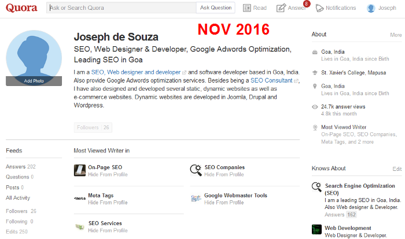Open the Questions 0 feed
Viewport: 405px width, 239px height.
(20, 177)
